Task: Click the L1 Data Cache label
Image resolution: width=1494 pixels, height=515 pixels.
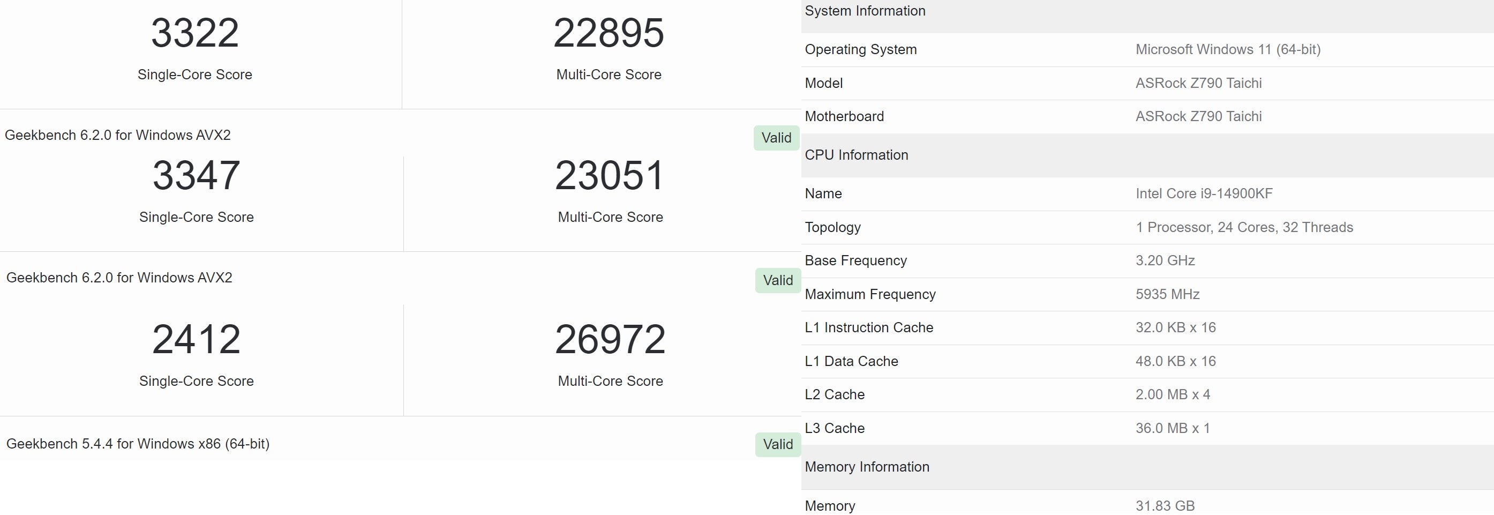Action: pyautogui.click(x=851, y=361)
